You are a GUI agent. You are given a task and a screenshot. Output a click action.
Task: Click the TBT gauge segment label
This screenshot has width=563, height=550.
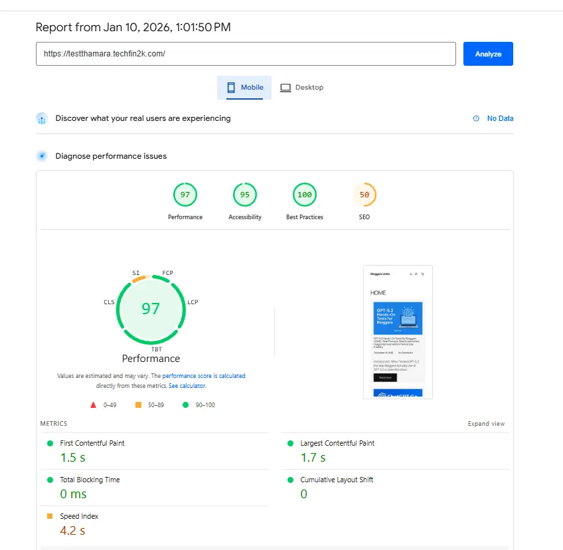(x=157, y=349)
